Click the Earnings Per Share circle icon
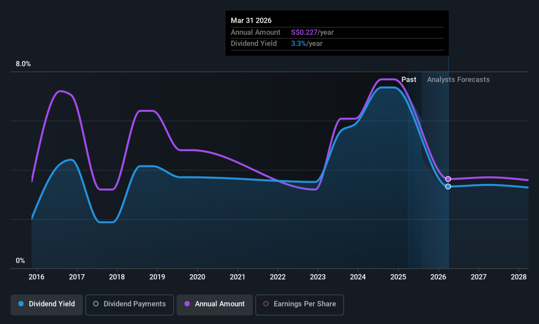This screenshot has width=539, height=324. 265,304
